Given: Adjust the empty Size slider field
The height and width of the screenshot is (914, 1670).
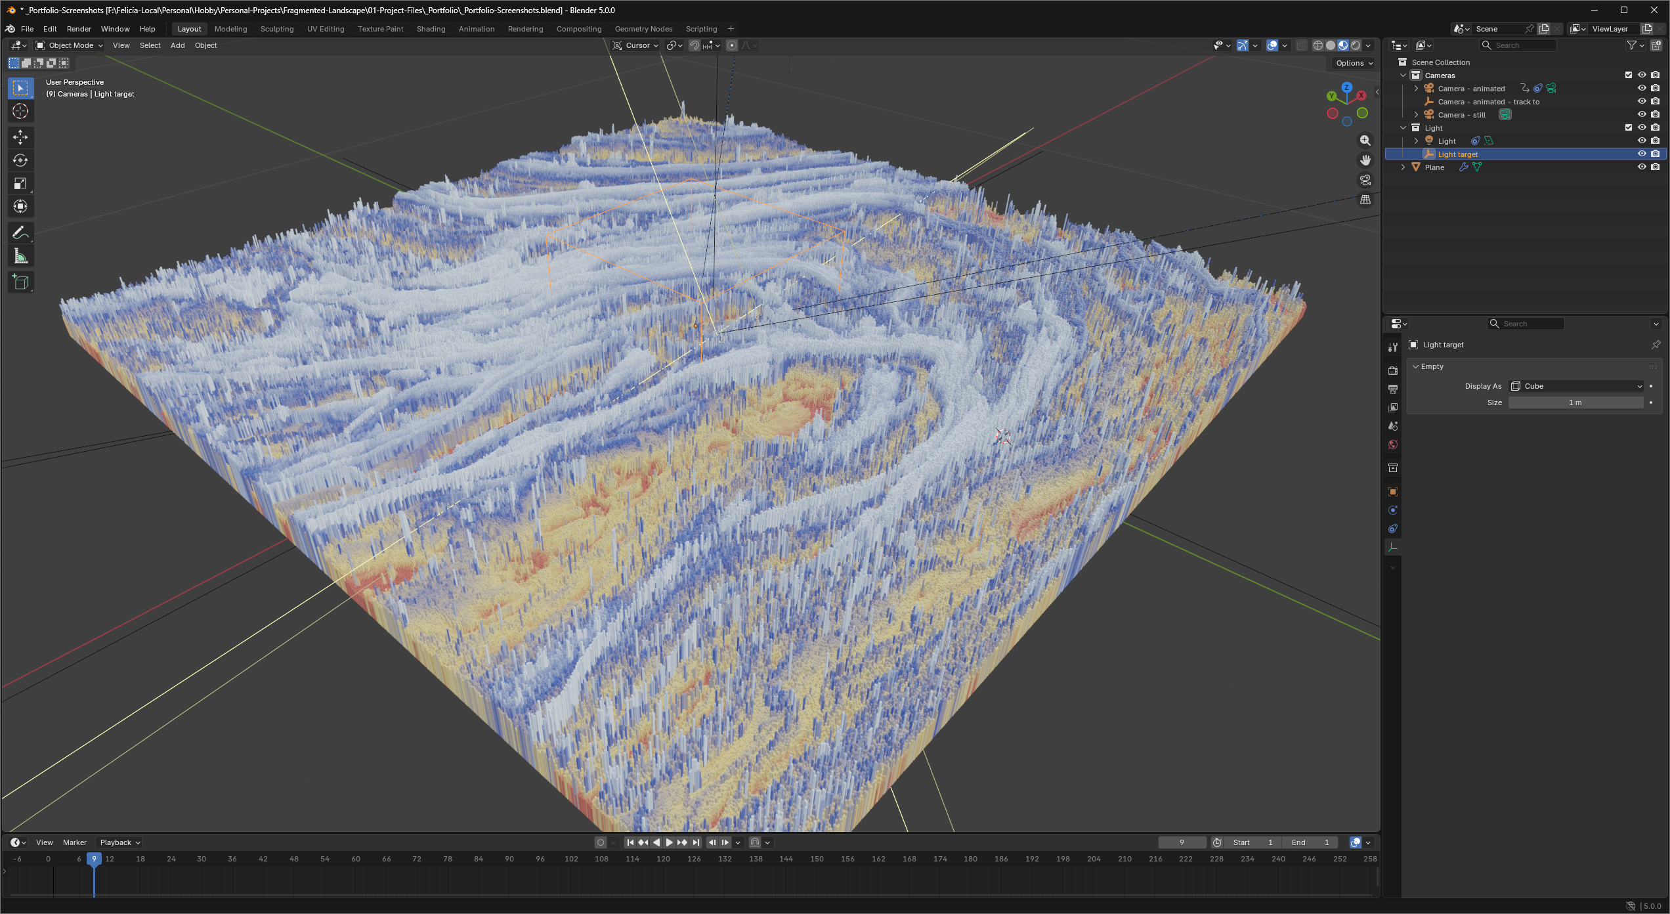Looking at the screenshot, I should point(1575,403).
